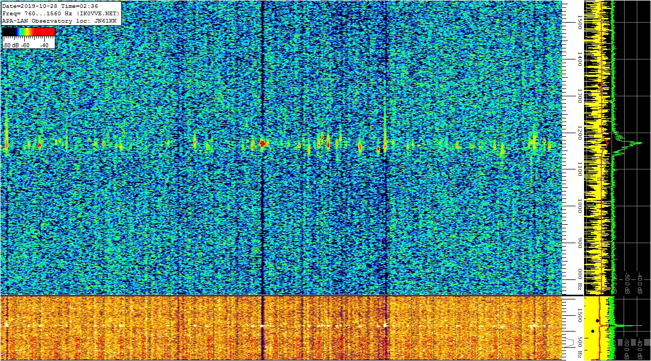Click the dB color scale gradient bar
This screenshot has height=361, width=651.
coord(28,32)
